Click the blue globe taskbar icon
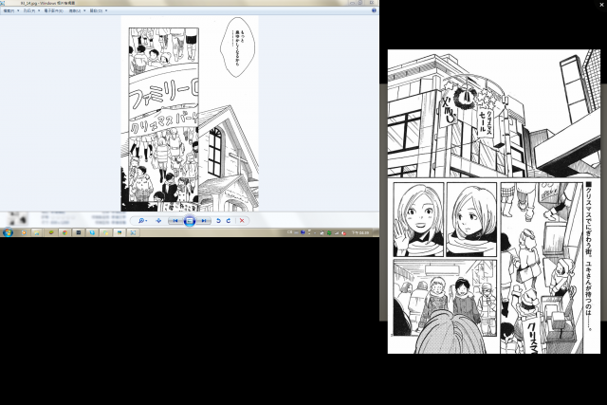The image size is (607, 405). (92, 232)
